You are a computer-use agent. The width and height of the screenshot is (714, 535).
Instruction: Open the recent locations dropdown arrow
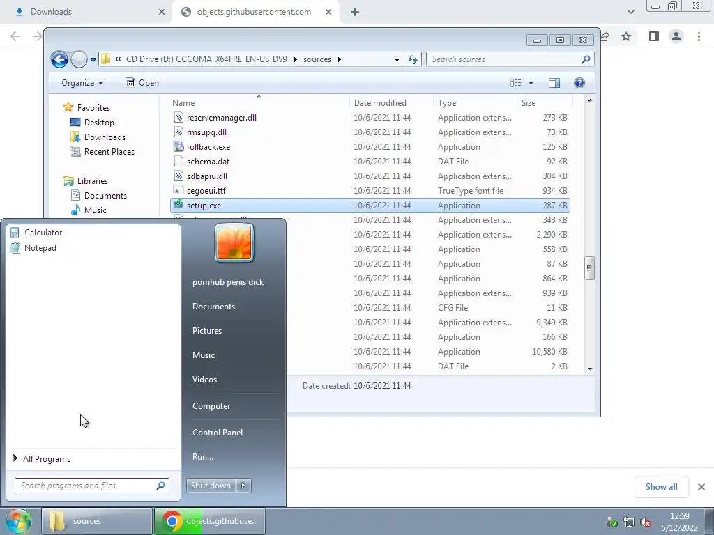93,60
